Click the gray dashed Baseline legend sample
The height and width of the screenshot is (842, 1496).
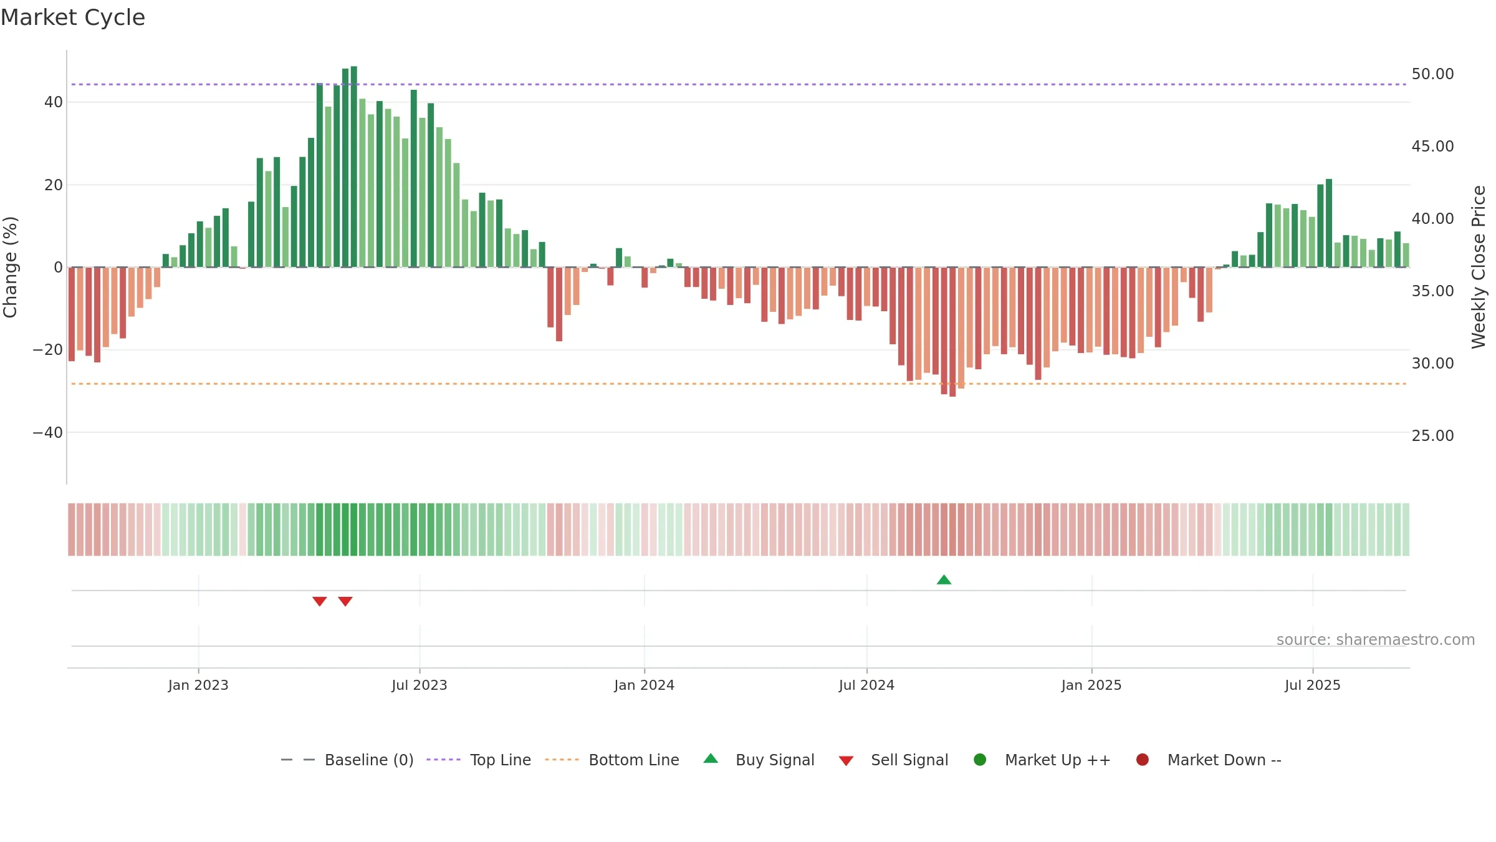pos(297,760)
